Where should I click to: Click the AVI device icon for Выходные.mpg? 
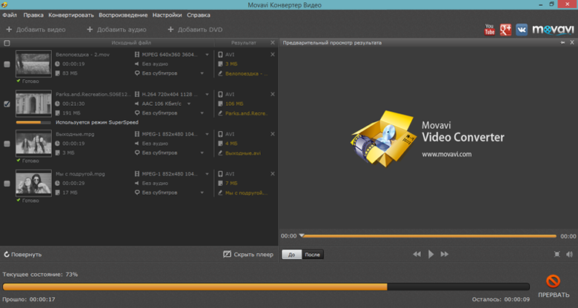[220, 134]
